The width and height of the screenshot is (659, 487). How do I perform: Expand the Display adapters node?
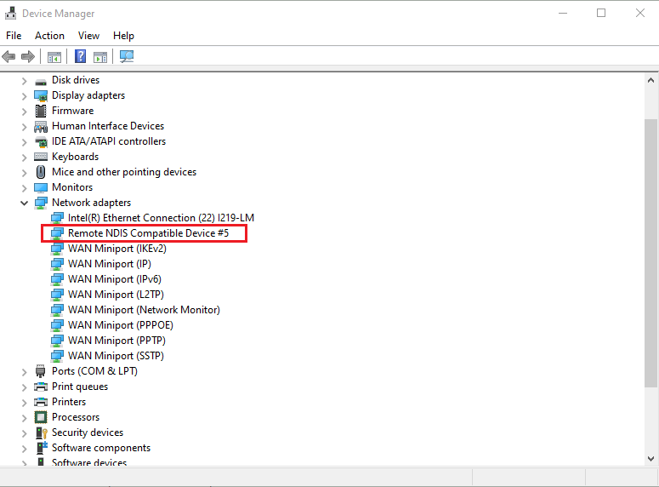pos(24,96)
